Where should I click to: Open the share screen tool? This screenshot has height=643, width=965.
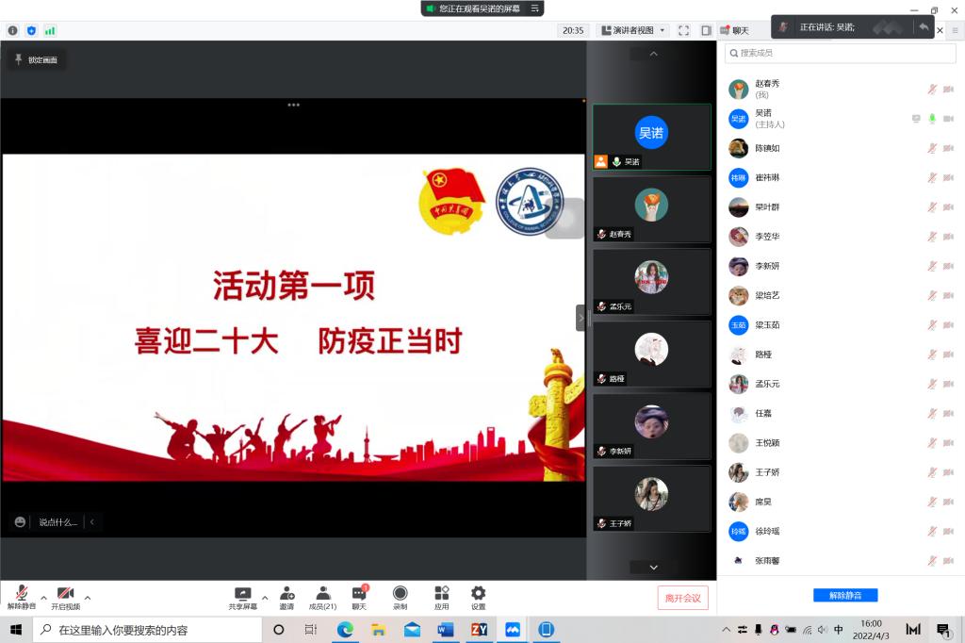[x=242, y=596]
